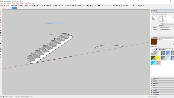Click the Definition name input field

[168, 21]
